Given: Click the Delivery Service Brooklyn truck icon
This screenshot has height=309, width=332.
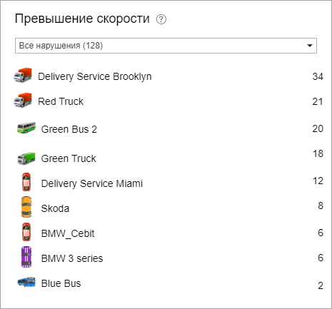Looking at the screenshot, I should (x=23, y=75).
